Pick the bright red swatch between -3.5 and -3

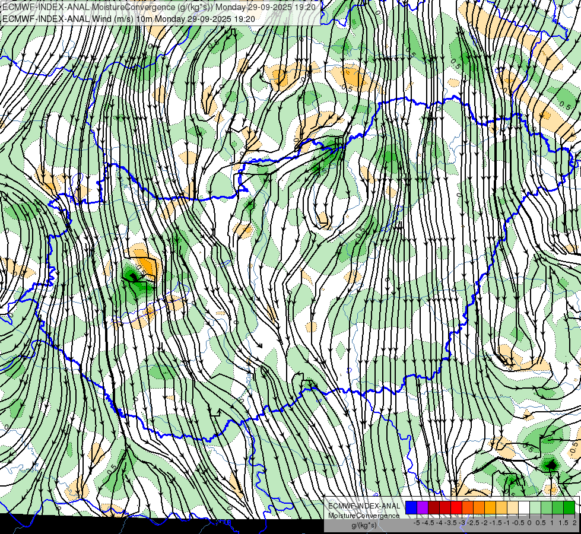456,507
